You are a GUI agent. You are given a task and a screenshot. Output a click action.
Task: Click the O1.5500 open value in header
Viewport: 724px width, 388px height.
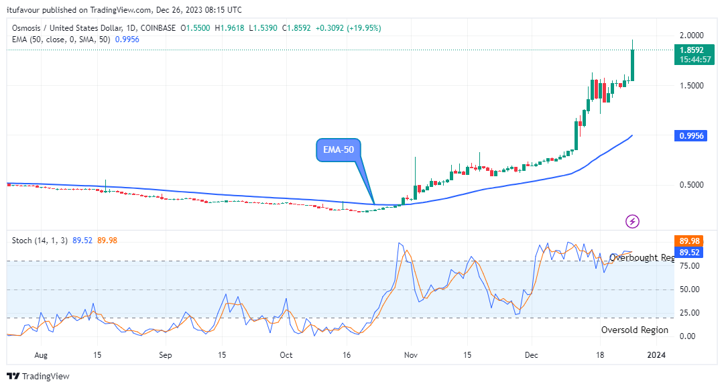click(195, 28)
